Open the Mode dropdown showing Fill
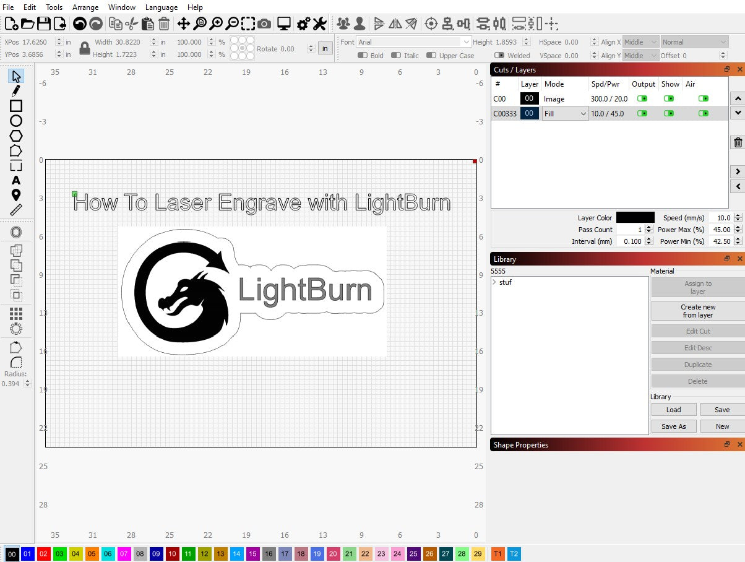Viewport: 745px width, 562px height. (564, 113)
